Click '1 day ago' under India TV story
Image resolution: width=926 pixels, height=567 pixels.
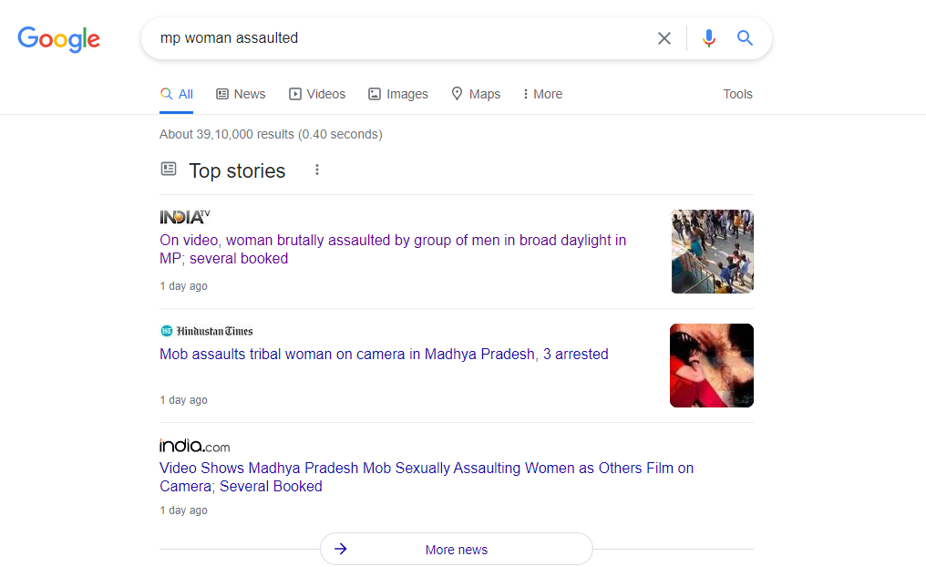[x=184, y=286]
